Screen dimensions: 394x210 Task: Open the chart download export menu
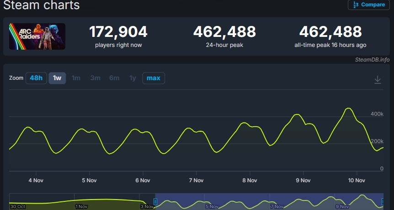click(x=378, y=79)
